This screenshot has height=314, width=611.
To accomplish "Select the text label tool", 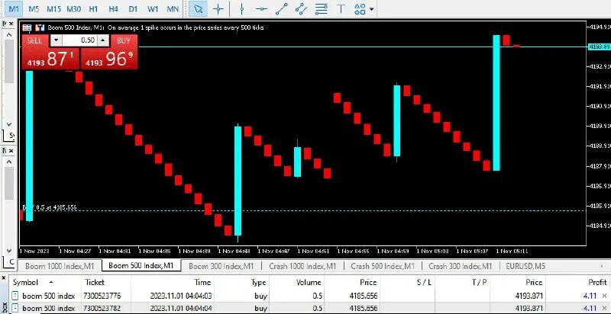I will [341, 9].
